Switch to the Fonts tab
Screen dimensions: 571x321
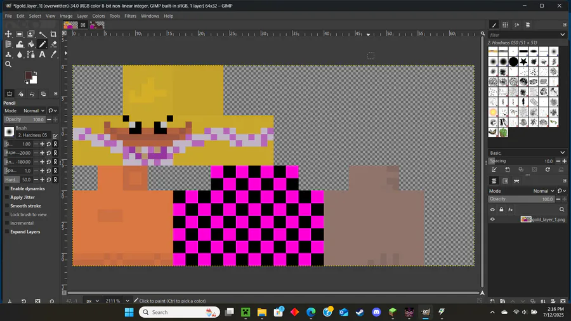tap(516, 25)
